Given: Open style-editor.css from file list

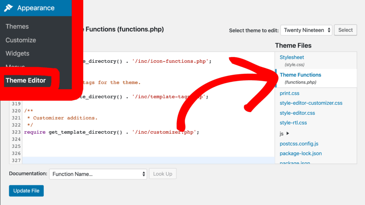Looking at the screenshot, I should [297, 113].
